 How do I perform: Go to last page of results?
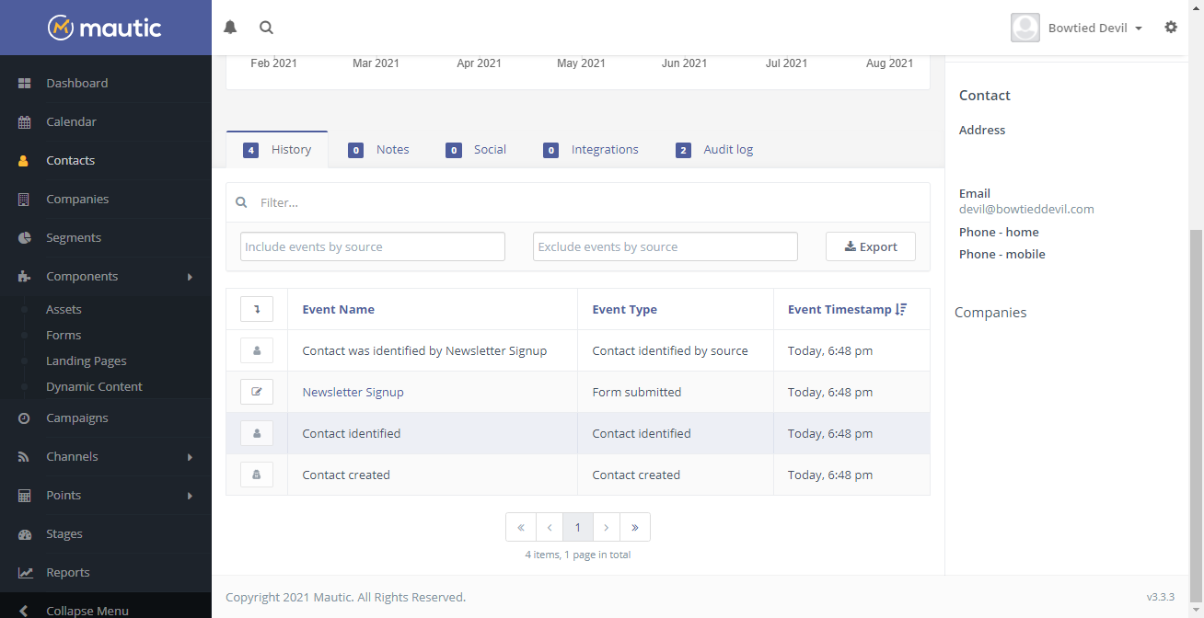635,527
